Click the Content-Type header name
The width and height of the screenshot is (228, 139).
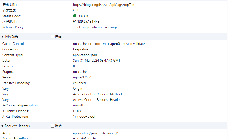[x=13, y=55]
